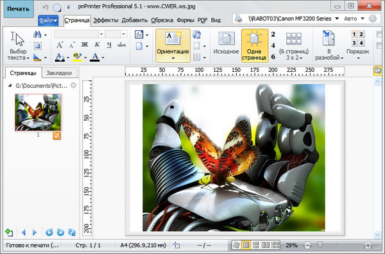The height and width of the screenshot is (254, 385).
Task: Go to previous page with left arrow
Action: pos(24,232)
